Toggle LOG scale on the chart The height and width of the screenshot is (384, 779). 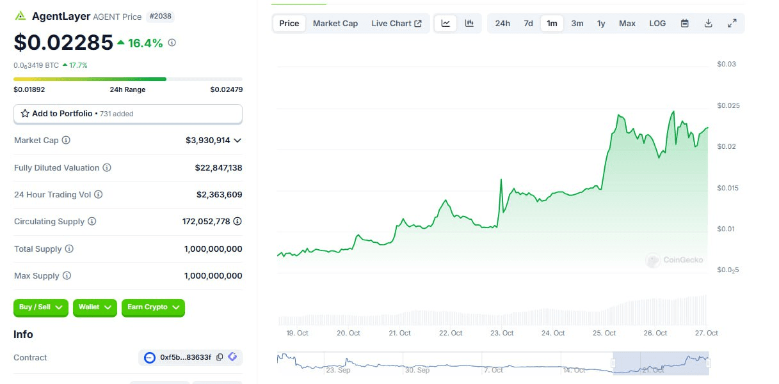click(x=657, y=24)
